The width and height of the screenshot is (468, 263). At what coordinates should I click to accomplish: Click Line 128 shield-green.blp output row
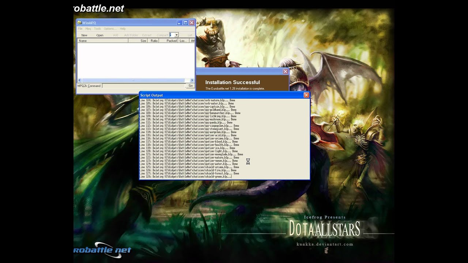click(185, 176)
